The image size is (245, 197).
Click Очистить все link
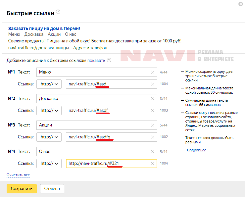pyautogui.click(x=18, y=175)
